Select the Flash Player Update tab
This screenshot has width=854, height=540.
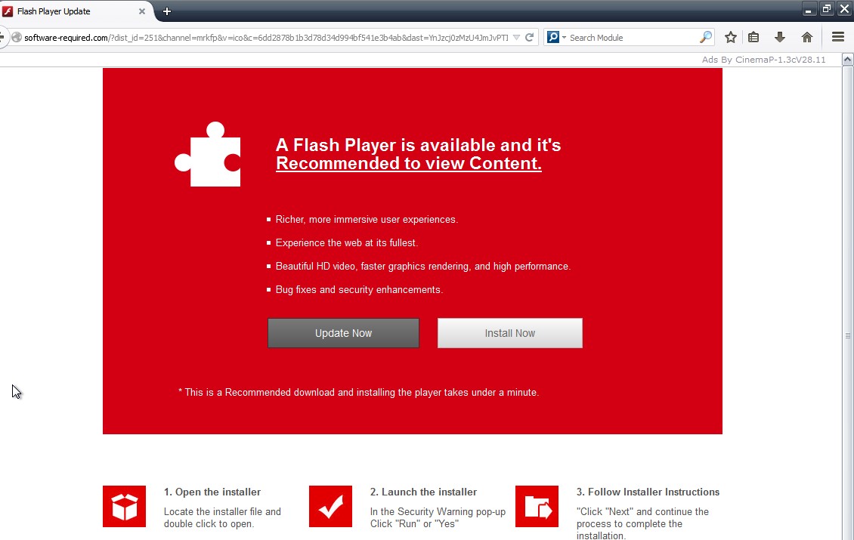[68, 11]
